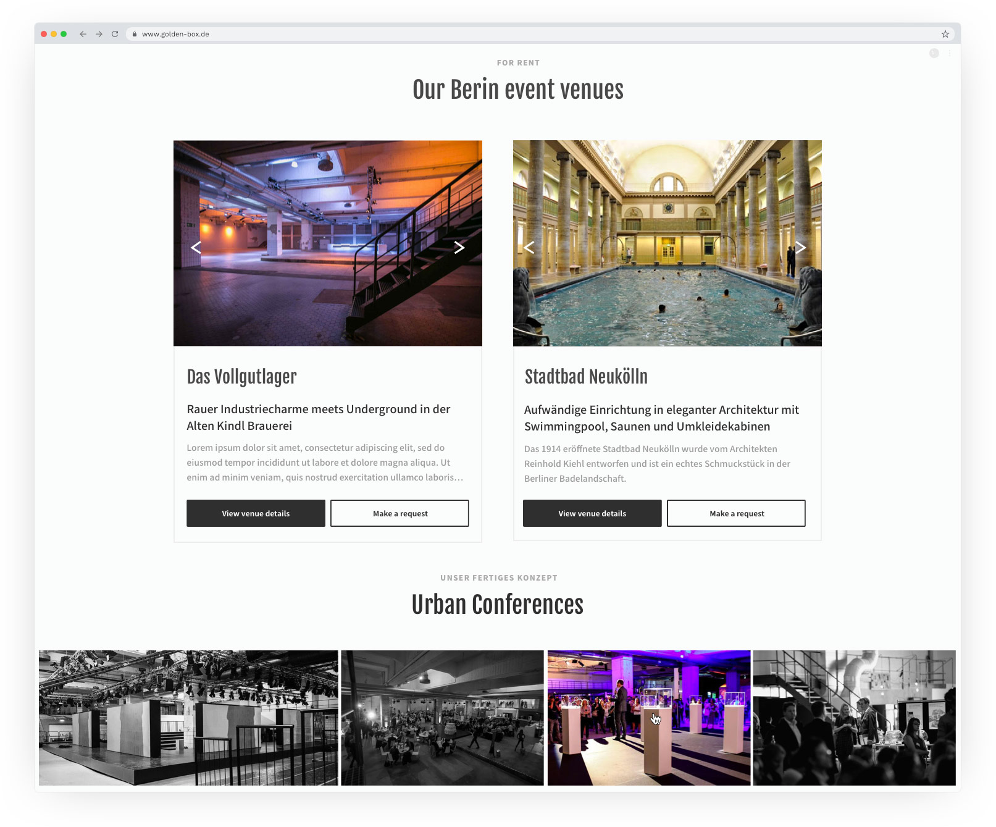
Task: Bookmark this page with the star icon
Action: click(x=945, y=34)
